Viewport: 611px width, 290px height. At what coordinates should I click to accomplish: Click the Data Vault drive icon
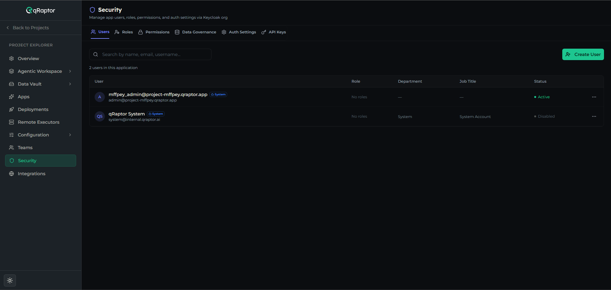11,84
